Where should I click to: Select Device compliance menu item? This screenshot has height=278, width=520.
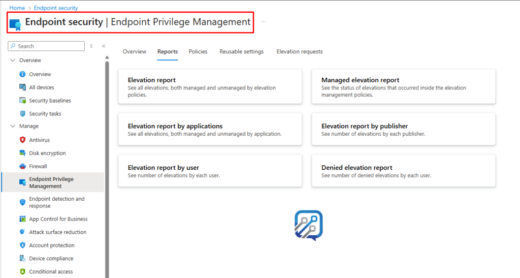coord(51,258)
